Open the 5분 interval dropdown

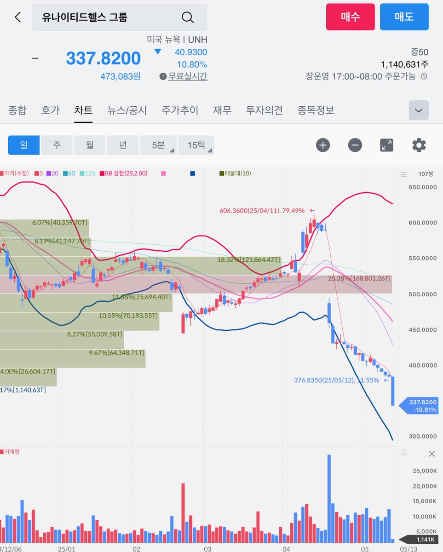[158, 145]
